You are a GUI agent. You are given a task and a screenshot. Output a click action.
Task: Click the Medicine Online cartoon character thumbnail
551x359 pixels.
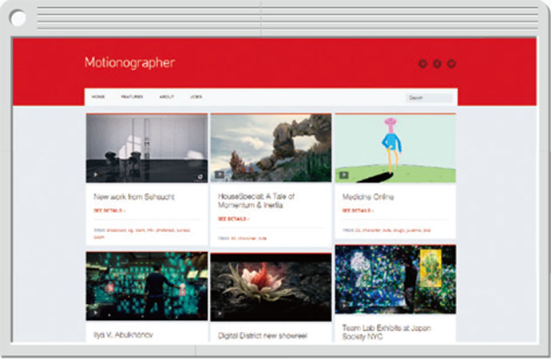coord(395,148)
